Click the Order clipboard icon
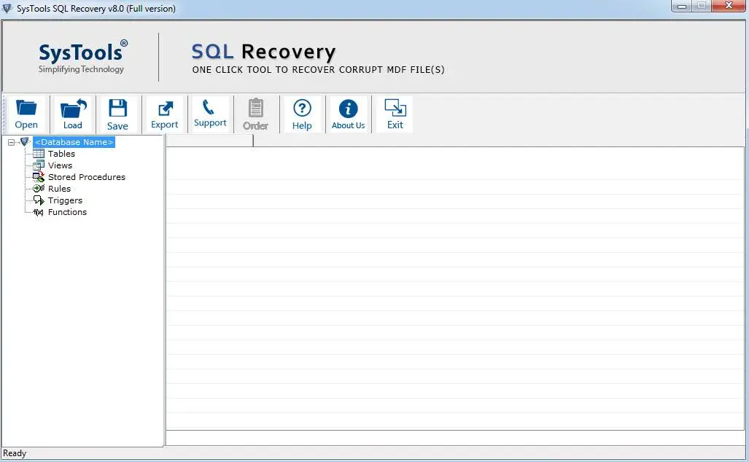 pyautogui.click(x=255, y=114)
